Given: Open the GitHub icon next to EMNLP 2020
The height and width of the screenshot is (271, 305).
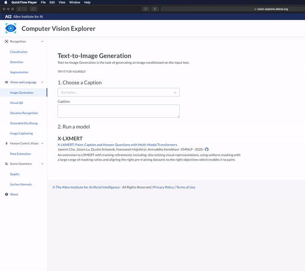Looking at the screenshot, I should coord(207,149).
